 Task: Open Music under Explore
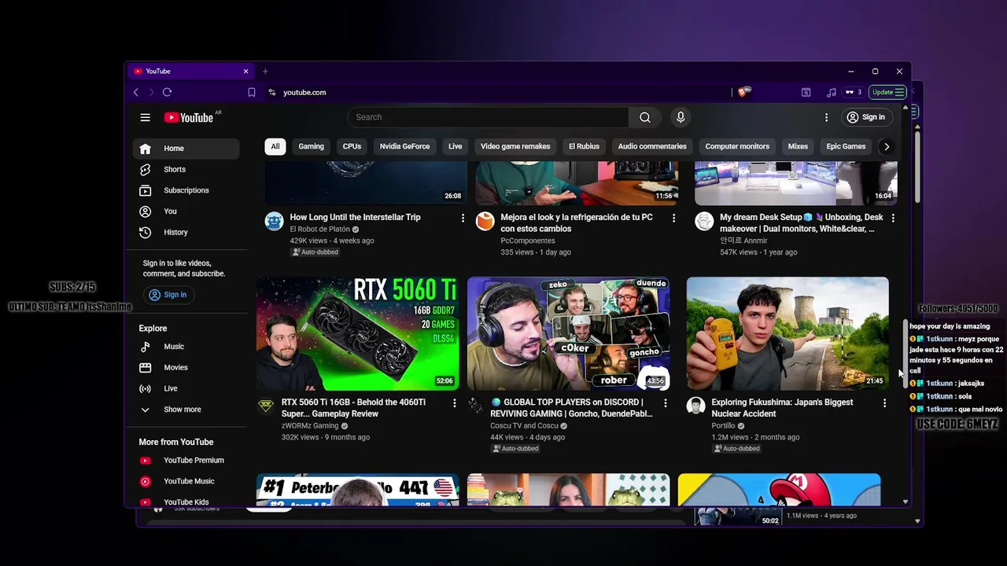coord(186,347)
